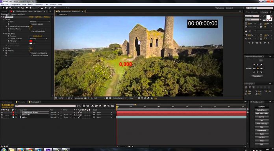Open the red Fill Color swatch
The width and height of the screenshot is (274, 151).
pos(31,41)
